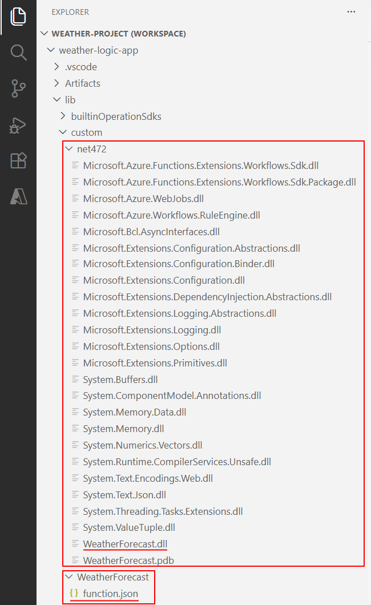Expand the Artifacts folder
This screenshot has width=371, height=605.
[x=56, y=83]
